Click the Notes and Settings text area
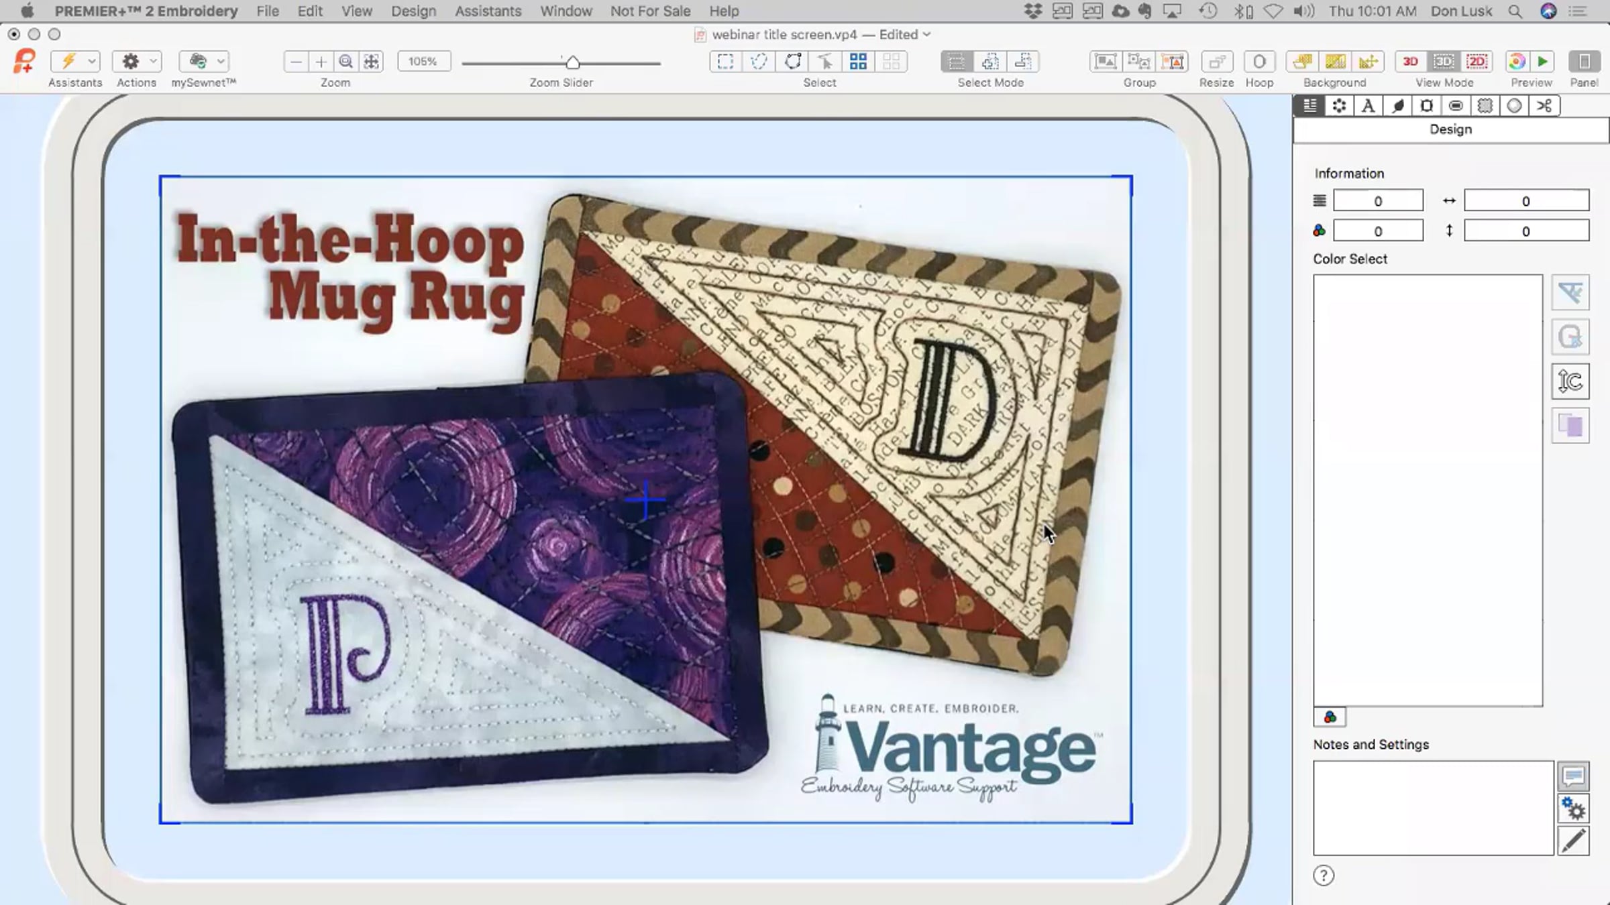 pos(1434,808)
